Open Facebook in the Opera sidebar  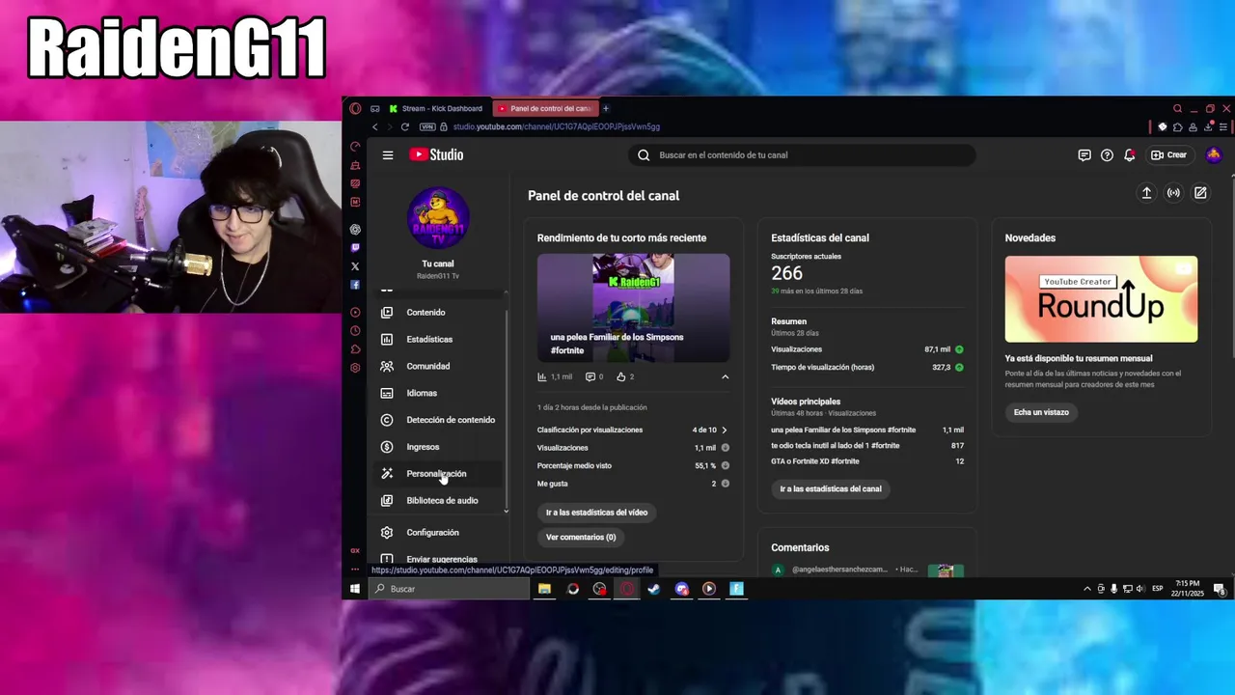[355, 285]
